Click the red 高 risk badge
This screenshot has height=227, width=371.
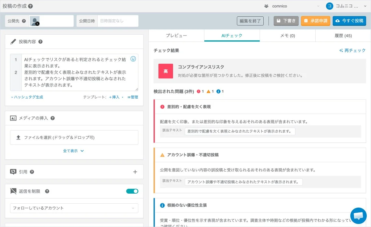tap(166, 71)
